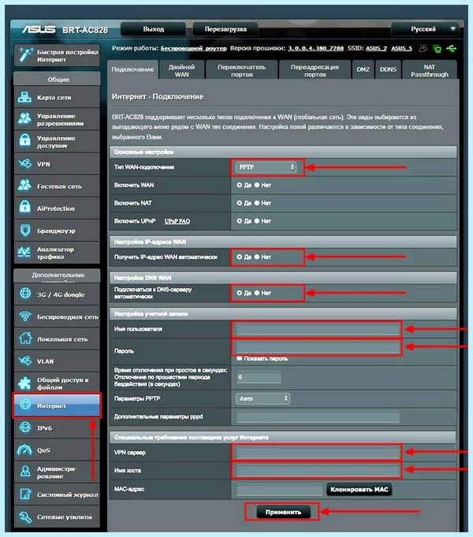Open the VPN sidebar icon
This screenshot has width=473, height=537.
[24, 164]
